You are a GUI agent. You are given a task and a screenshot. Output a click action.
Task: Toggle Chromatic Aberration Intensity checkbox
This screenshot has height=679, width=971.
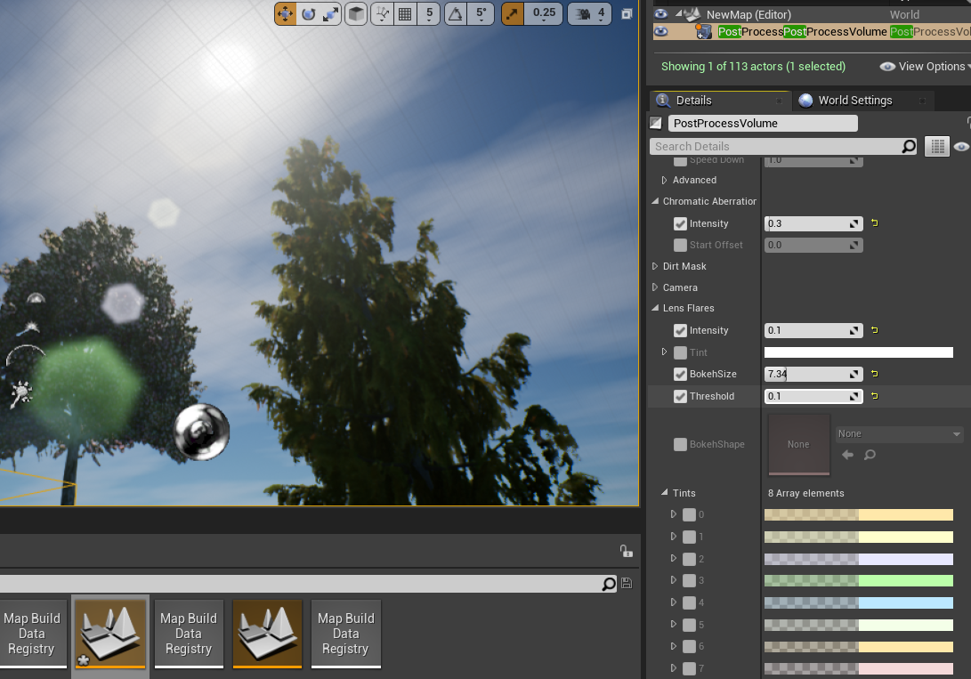click(x=680, y=224)
